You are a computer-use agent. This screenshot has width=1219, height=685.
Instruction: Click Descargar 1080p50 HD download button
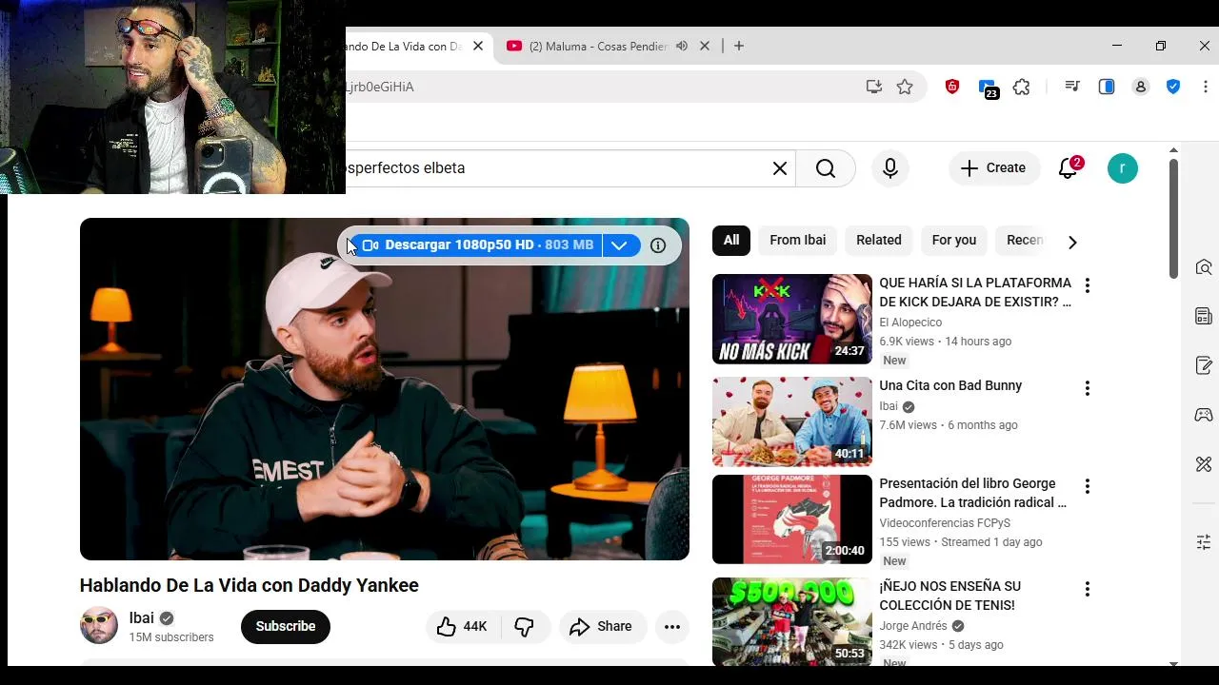476,245
